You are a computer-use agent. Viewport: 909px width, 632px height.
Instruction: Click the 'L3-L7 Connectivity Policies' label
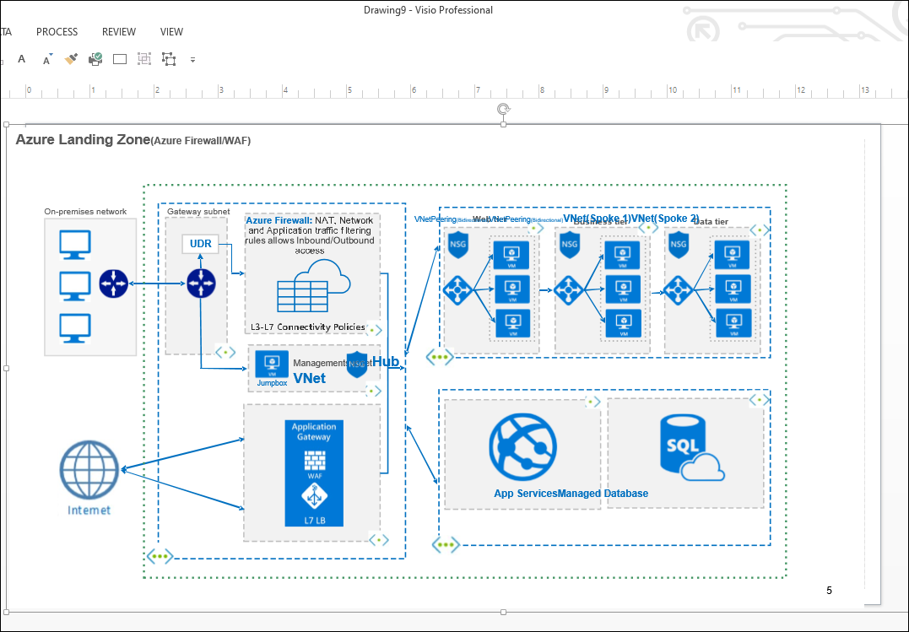point(308,327)
